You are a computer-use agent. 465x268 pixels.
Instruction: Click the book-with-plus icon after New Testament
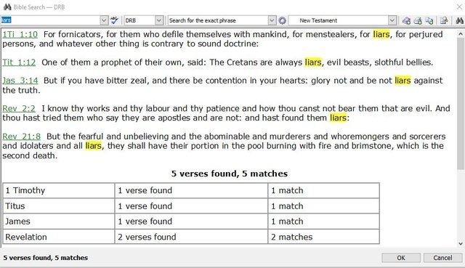[x=406, y=20]
